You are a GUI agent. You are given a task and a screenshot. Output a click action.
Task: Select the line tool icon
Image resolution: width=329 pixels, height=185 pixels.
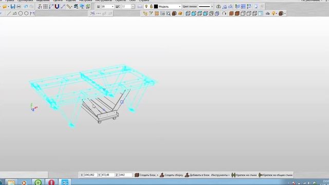point(8,14)
